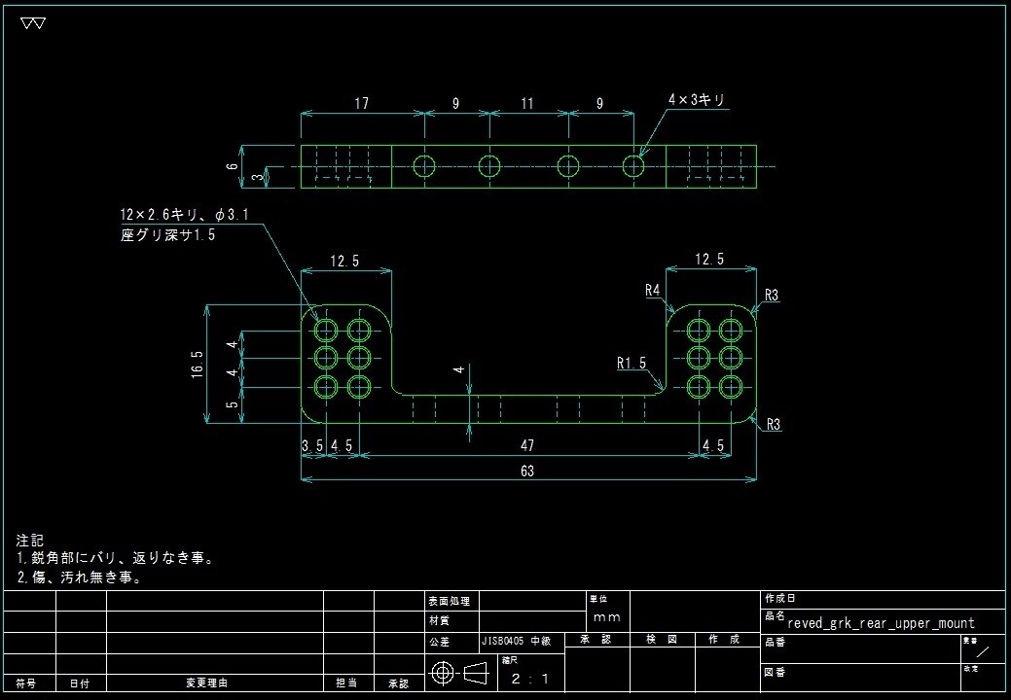Select the 2 : 1 scale value
The height and width of the screenshot is (700, 1011).
530,679
